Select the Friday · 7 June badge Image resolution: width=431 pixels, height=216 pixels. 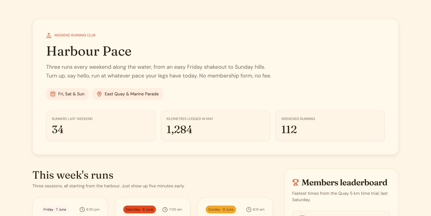[x=55, y=210]
